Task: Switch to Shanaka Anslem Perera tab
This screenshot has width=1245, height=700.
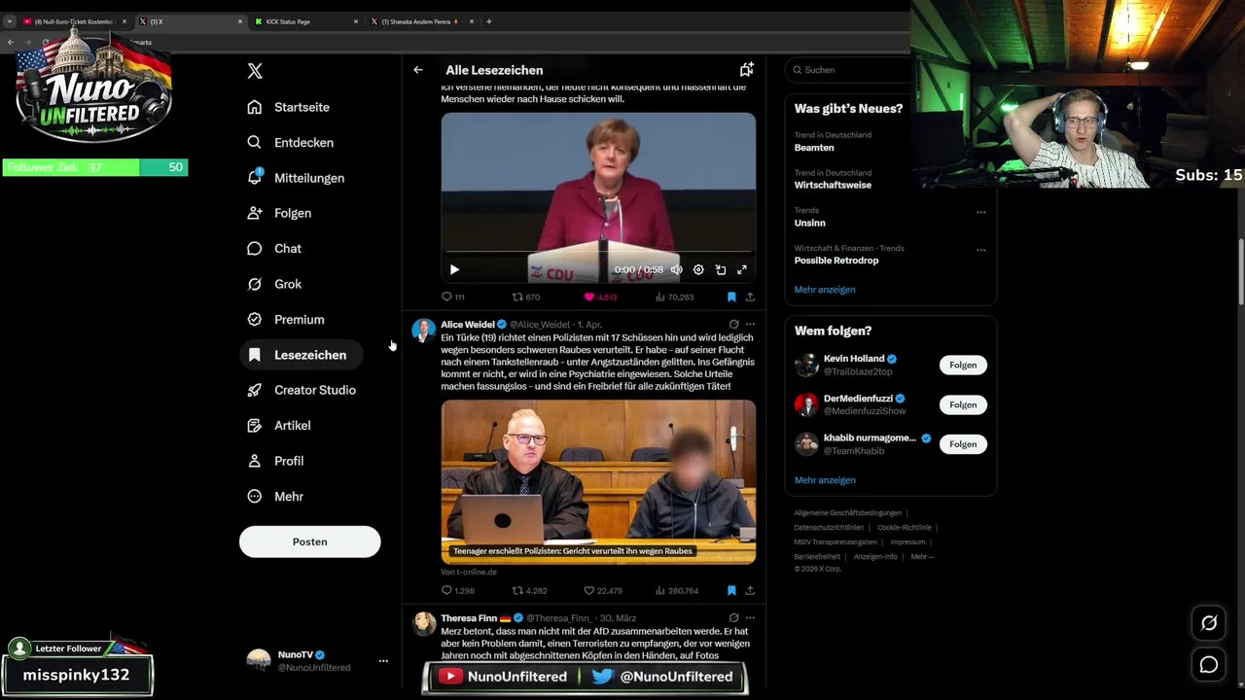Action: point(420,21)
